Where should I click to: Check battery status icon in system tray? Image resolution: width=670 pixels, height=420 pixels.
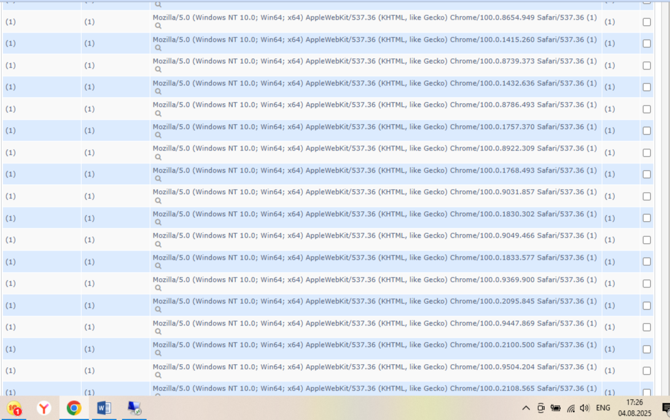(x=556, y=408)
